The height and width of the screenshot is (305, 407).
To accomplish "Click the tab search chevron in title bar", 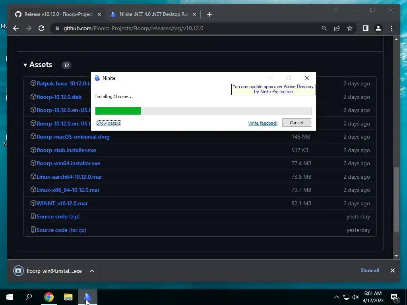I will pyautogui.click(x=335, y=10).
